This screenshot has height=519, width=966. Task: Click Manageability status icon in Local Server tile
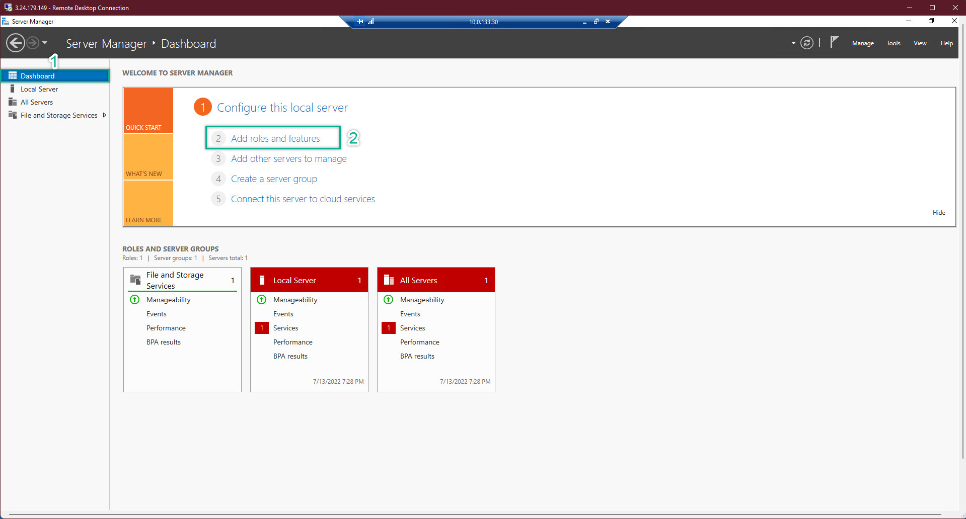tap(262, 300)
